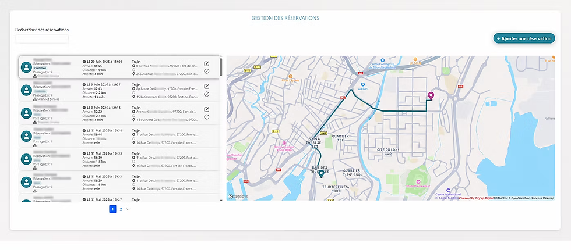Image resolution: width=571 pixels, height=250 pixels.
Task: Select the 11 Mai 2026 16h38 reservation
Action: click(x=119, y=136)
